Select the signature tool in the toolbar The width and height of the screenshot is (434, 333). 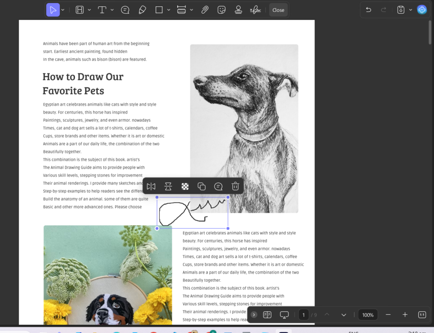click(x=255, y=10)
